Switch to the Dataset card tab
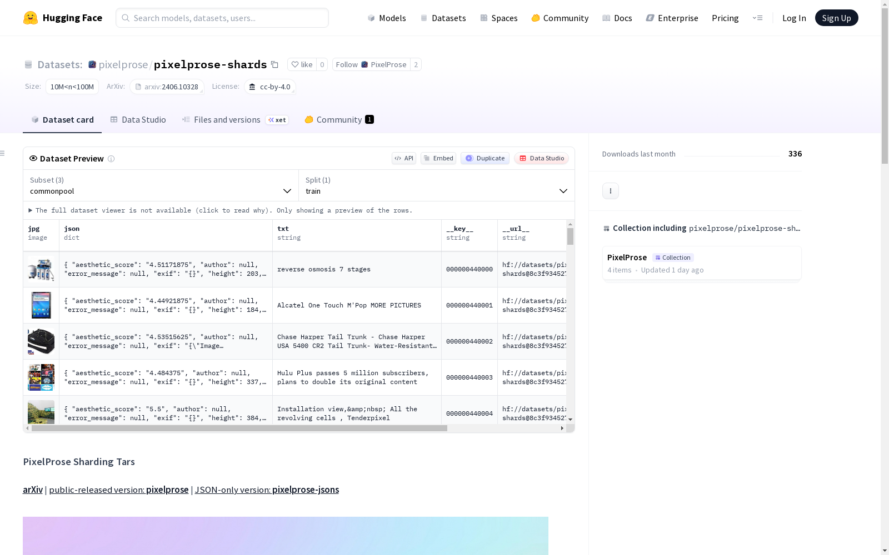 (62, 120)
